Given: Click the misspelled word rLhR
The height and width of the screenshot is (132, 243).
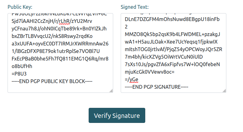Looking at the screenshot, I should pos(65,21).
